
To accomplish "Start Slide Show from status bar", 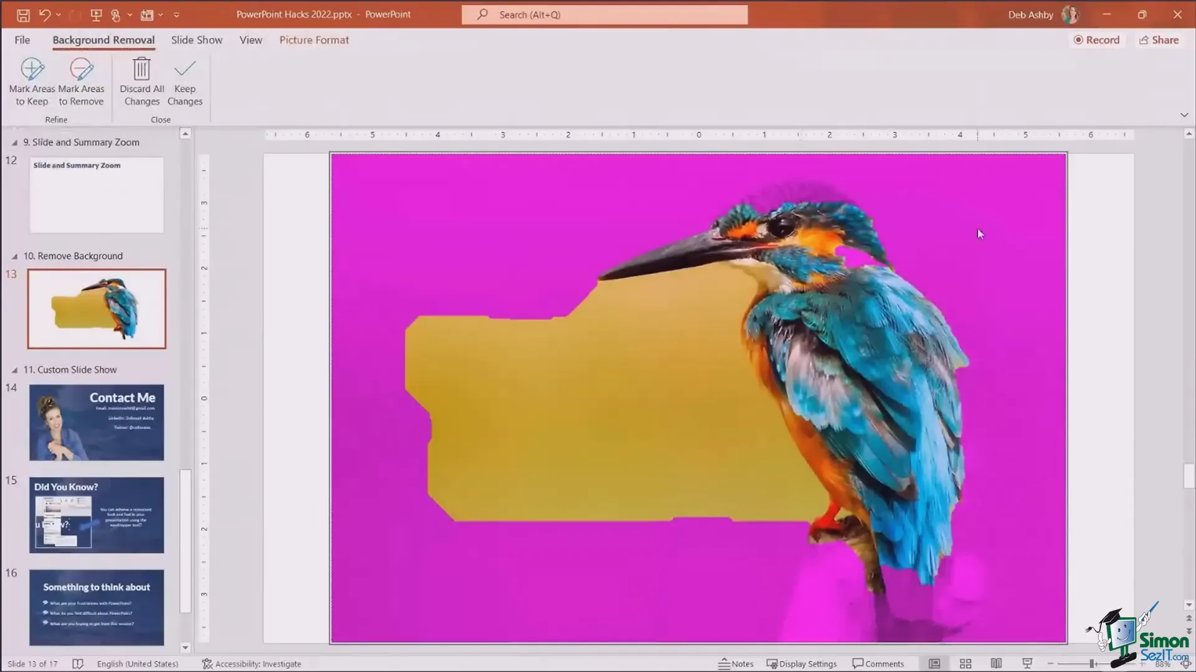I will (1027, 664).
